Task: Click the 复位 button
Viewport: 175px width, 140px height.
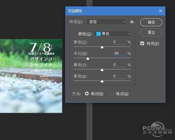Action: click(151, 32)
